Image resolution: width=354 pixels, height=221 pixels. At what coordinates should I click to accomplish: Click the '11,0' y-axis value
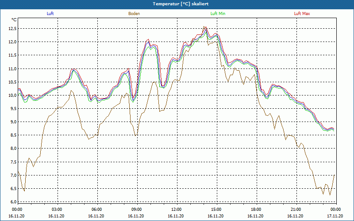coord(13,69)
